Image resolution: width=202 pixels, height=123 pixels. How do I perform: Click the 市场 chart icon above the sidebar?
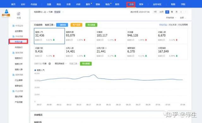point(19,14)
